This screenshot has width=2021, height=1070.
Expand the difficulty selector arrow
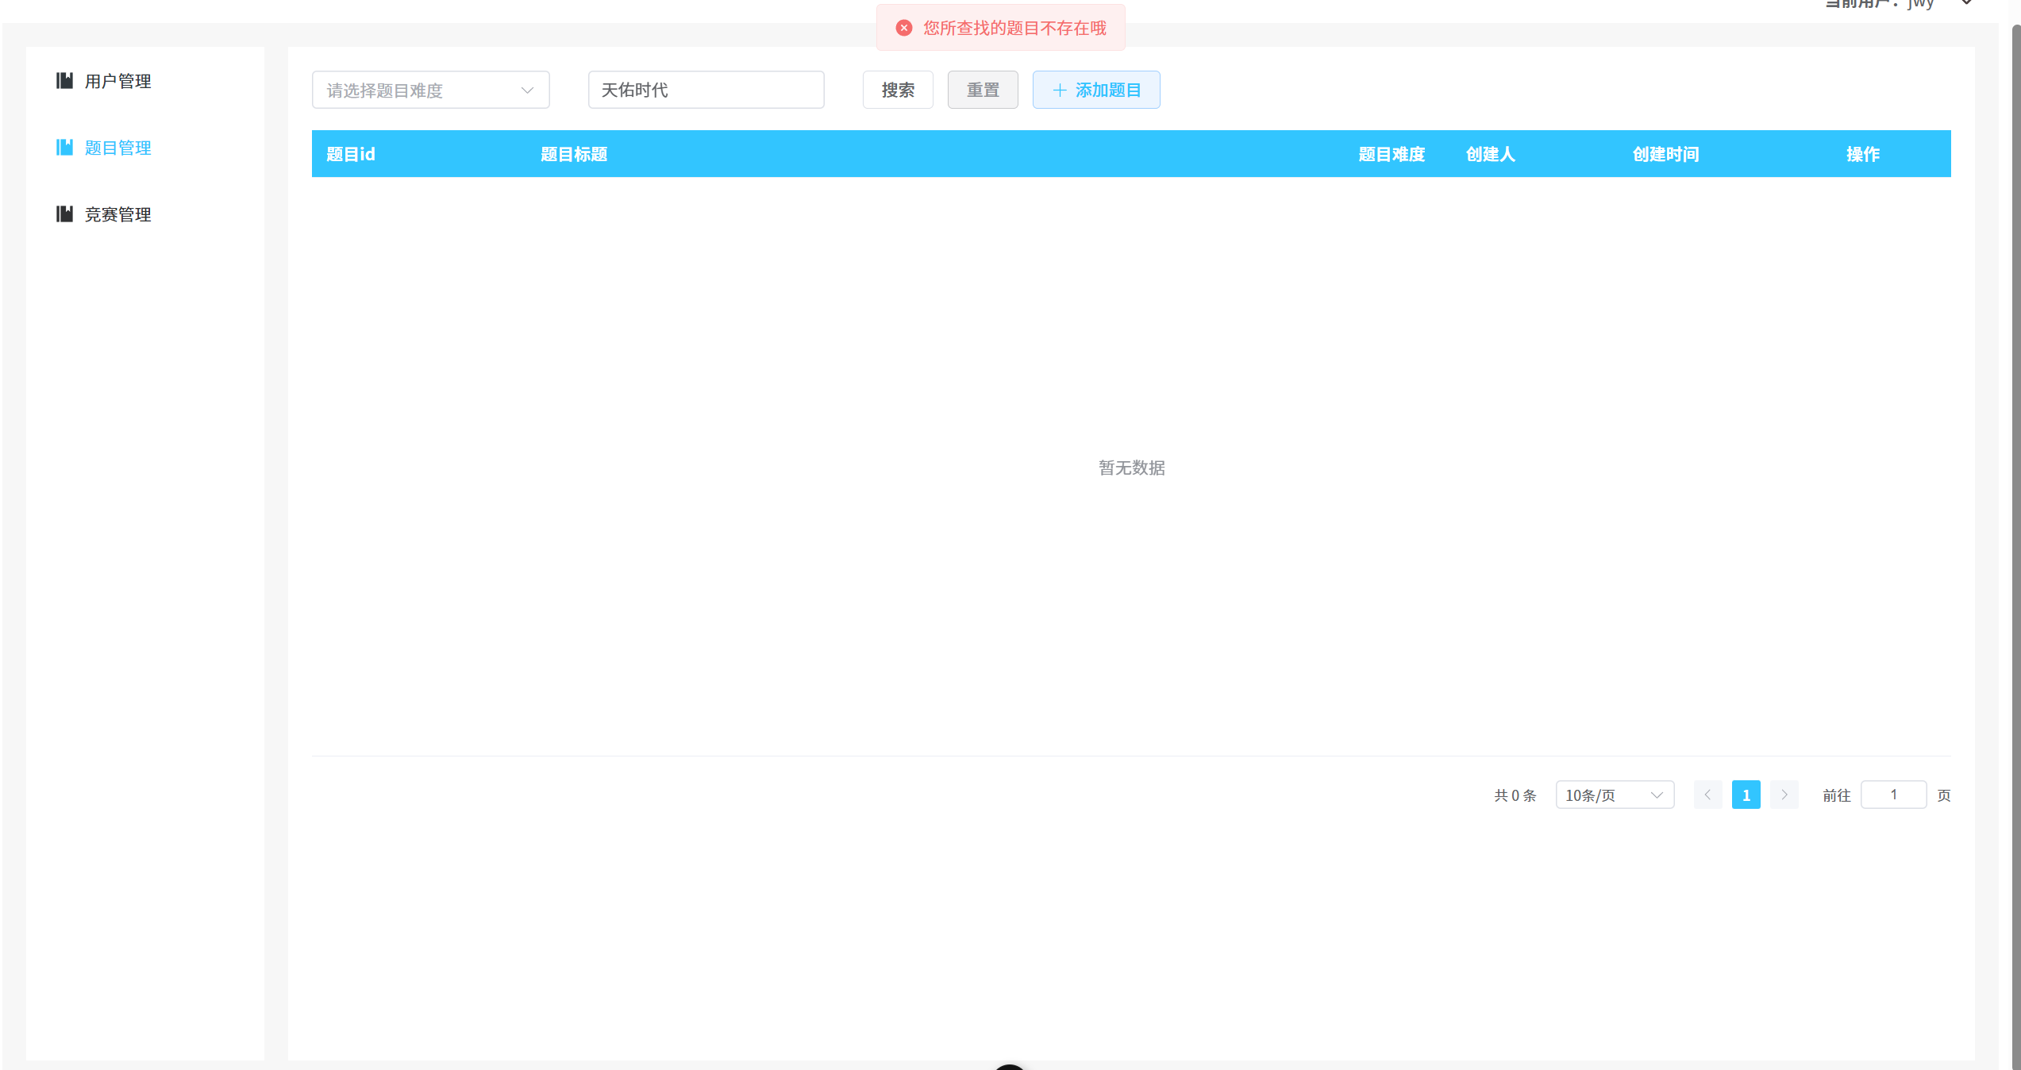pyautogui.click(x=528, y=90)
